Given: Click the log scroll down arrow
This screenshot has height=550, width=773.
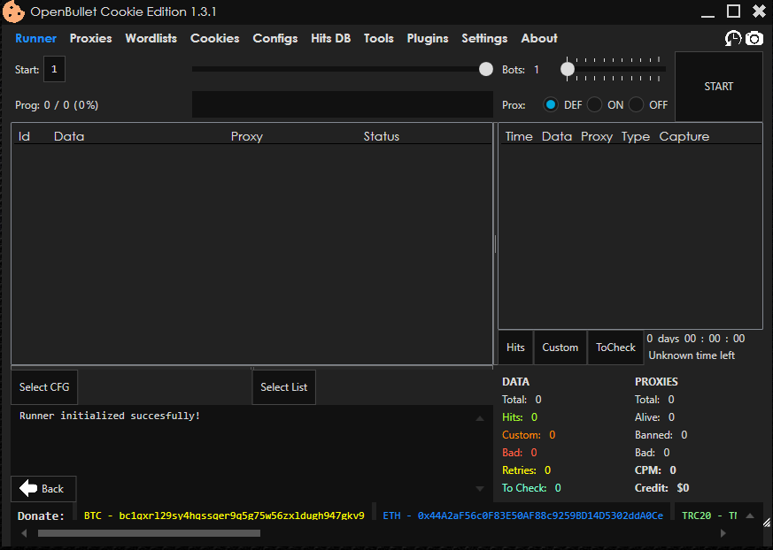Looking at the screenshot, I should [x=480, y=488].
